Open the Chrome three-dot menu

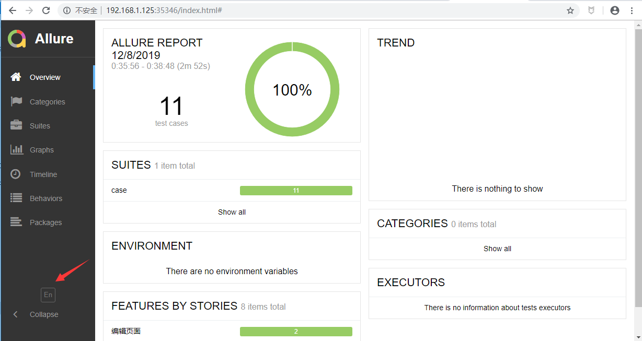tap(632, 10)
